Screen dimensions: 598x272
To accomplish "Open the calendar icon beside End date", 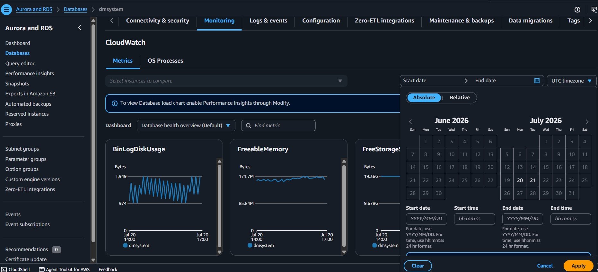I will (537, 81).
